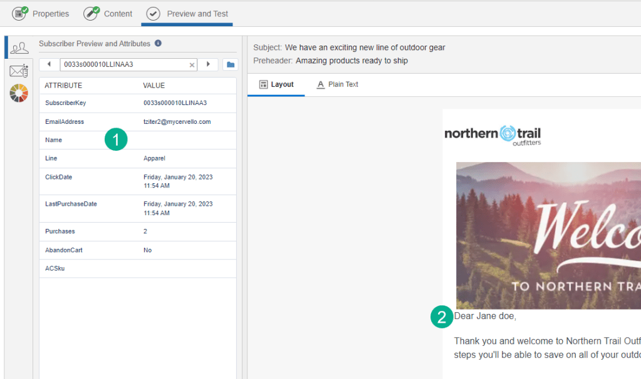Viewport: 641px width, 379px height.
Task: Click the Northern Trail Outfitters logo
Action: pyautogui.click(x=492, y=134)
